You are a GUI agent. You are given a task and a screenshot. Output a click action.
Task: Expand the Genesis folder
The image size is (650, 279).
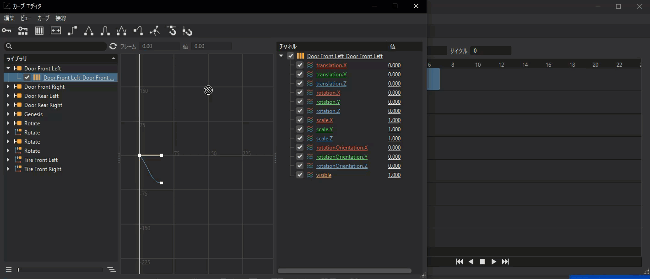click(8, 114)
